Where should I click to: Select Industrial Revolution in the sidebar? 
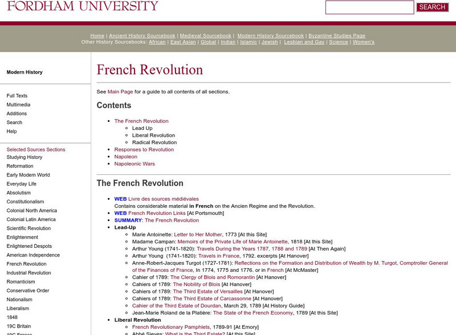pos(29,272)
